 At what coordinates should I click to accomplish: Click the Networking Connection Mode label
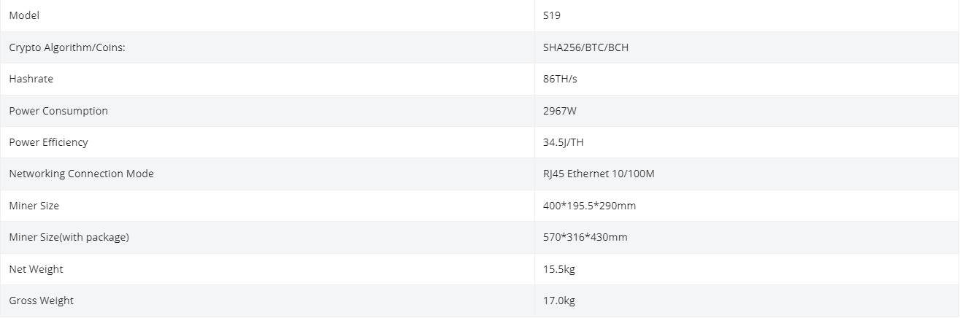(81, 174)
